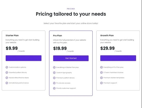This screenshot has height=108, width=142.
Task: Click checkmark icon beside Essential pattern library
Action: click(7, 73)
